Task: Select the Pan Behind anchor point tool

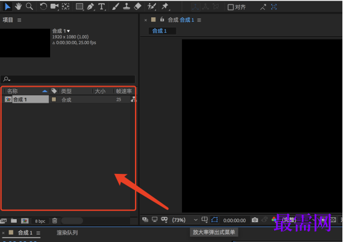Action: 66,7
